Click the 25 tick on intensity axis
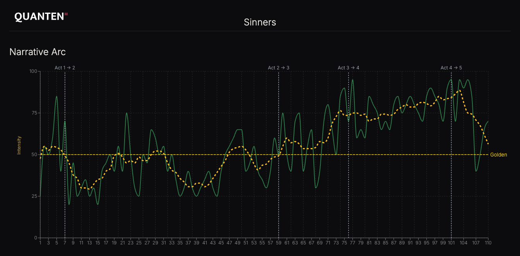The height and width of the screenshot is (256, 520). click(34, 196)
